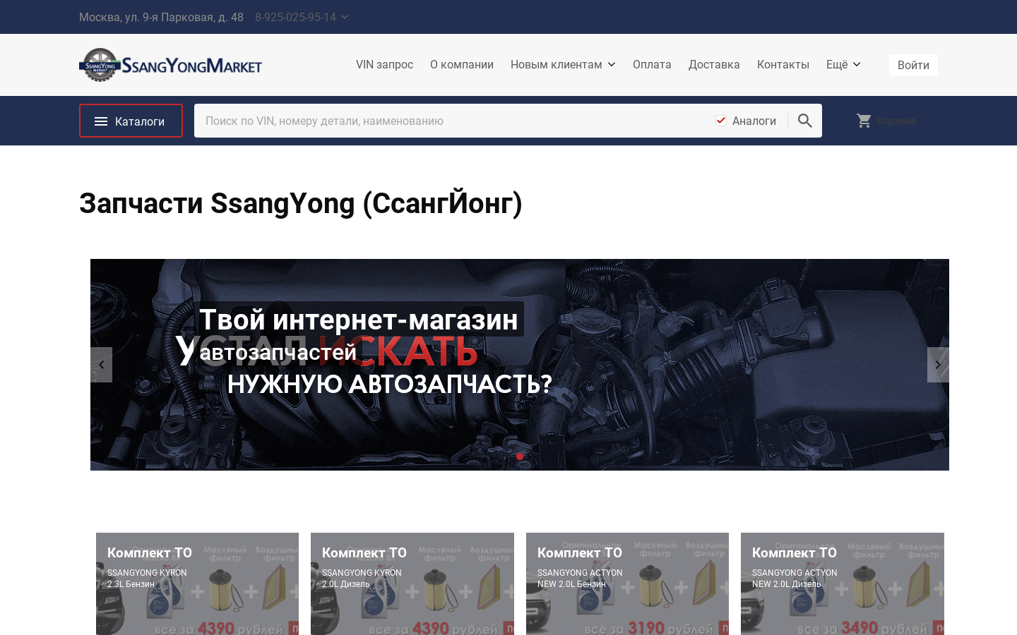This screenshot has height=635, width=1017.
Task: Click the Запчасти SsangYong heading
Action: click(301, 203)
